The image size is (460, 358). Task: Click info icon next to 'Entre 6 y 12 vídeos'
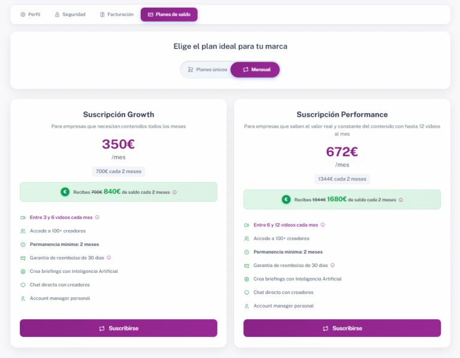click(323, 225)
